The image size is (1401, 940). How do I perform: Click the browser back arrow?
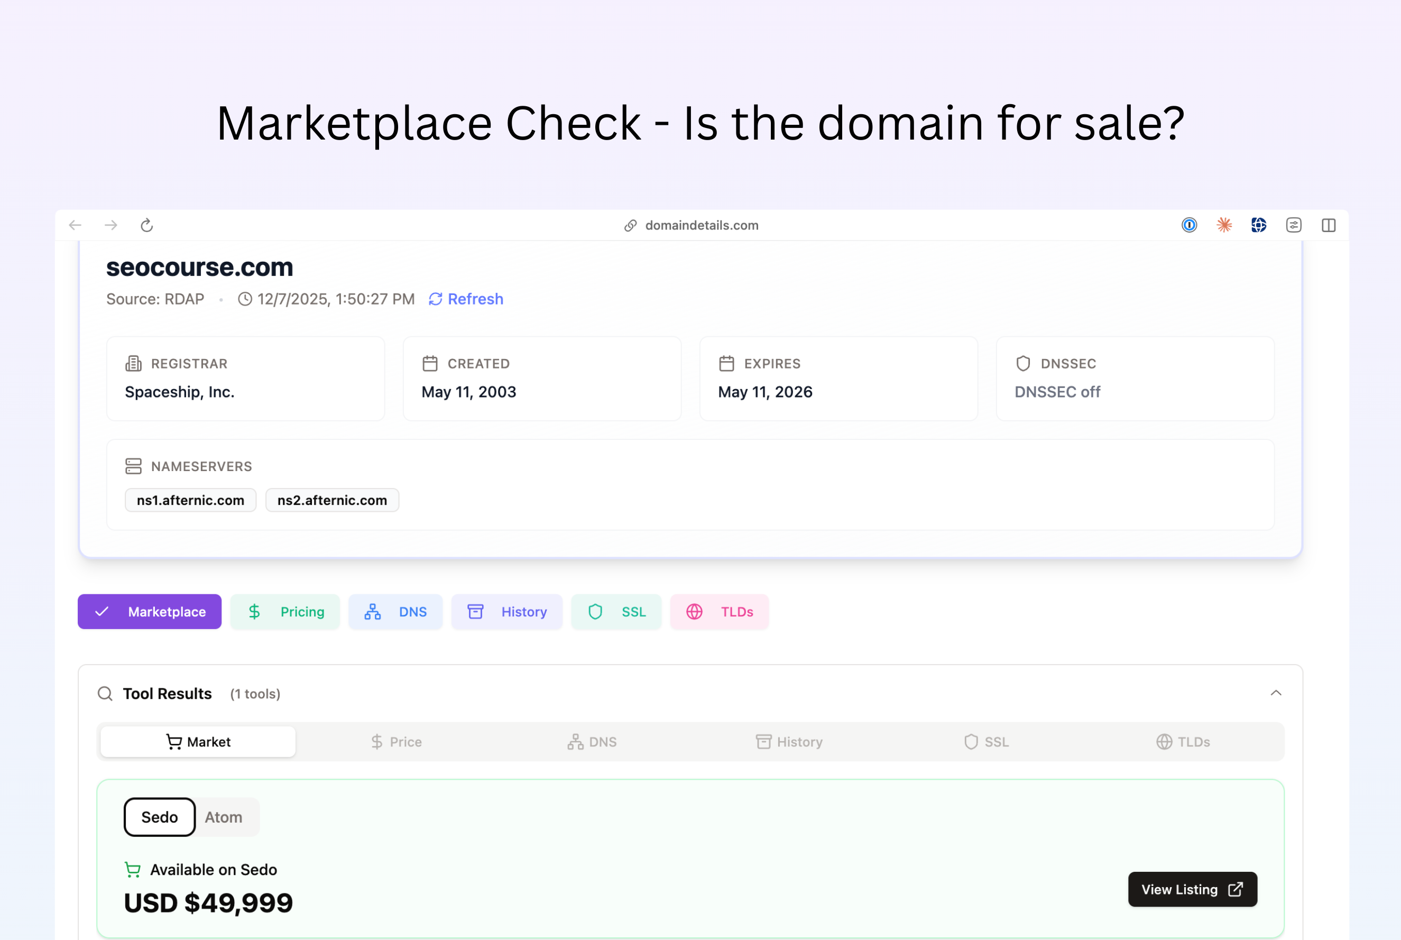(x=75, y=225)
